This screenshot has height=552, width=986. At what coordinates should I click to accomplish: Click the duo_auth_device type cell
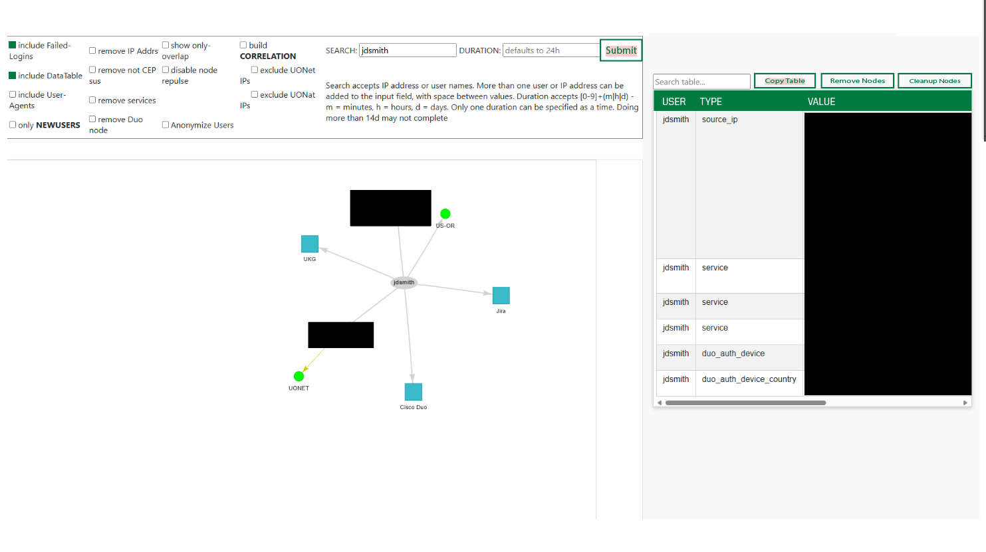click(749, 357)
